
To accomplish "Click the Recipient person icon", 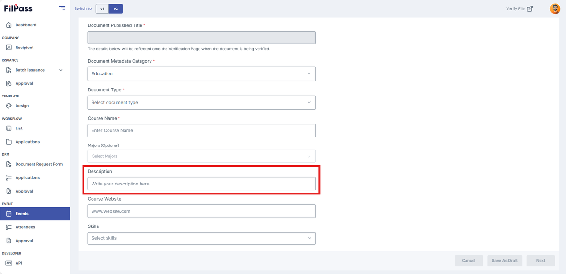I will click(8, 48).
